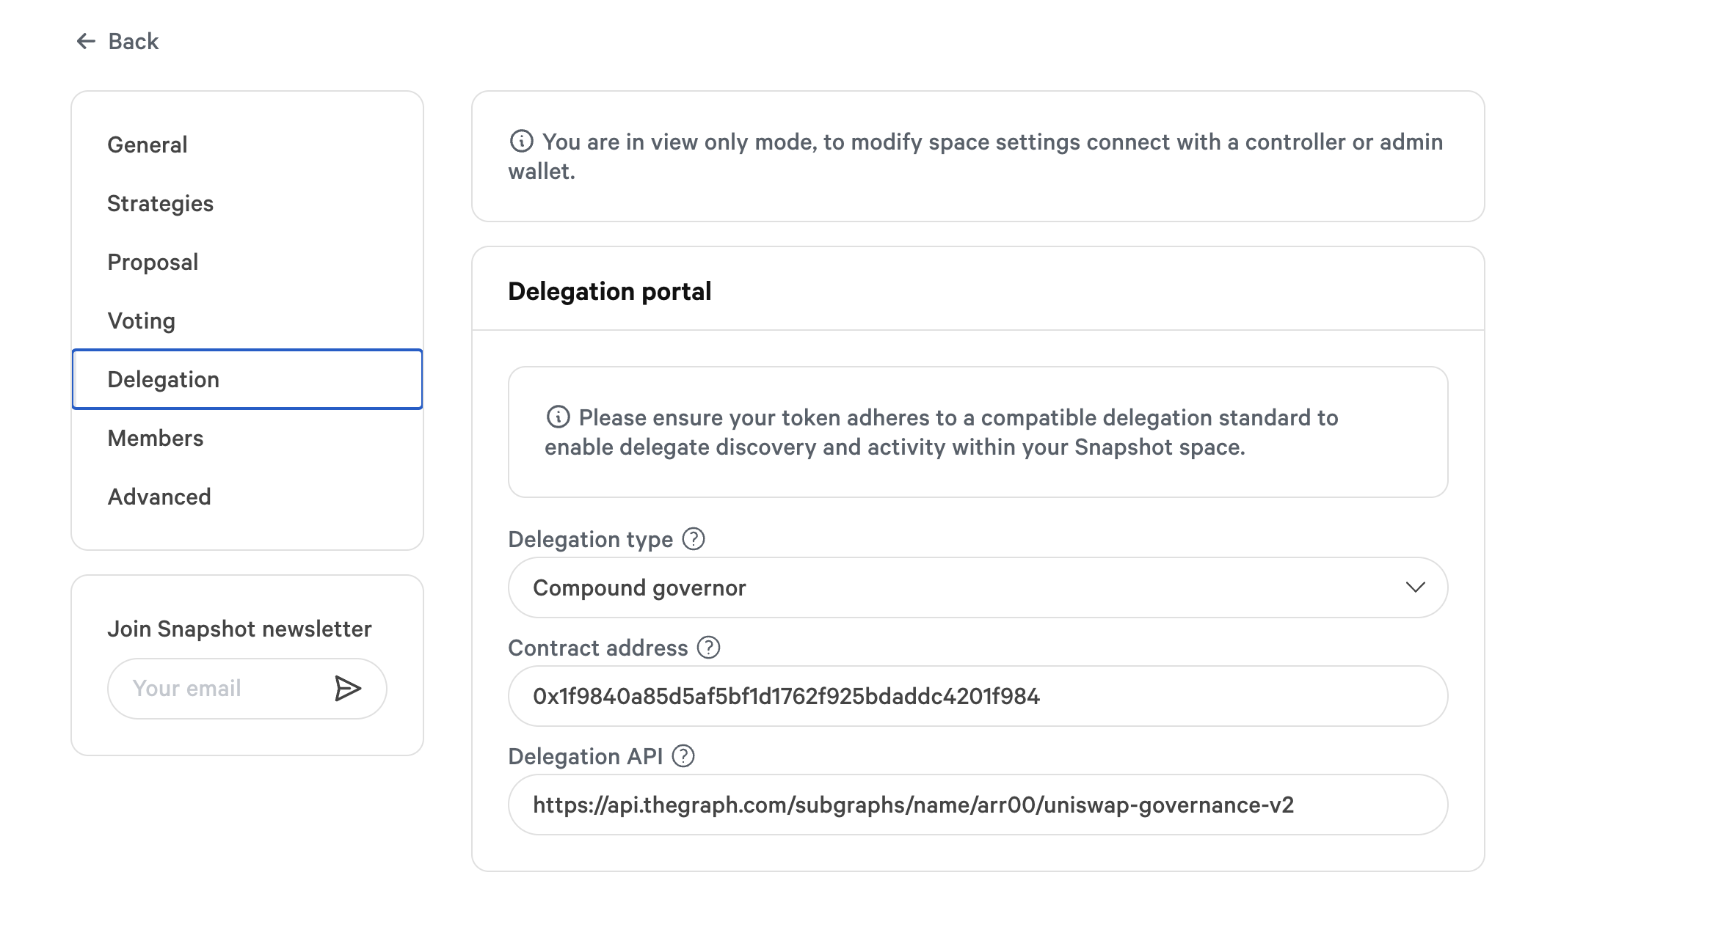
Task: Click info icon in view only notice
Action: 521,141
